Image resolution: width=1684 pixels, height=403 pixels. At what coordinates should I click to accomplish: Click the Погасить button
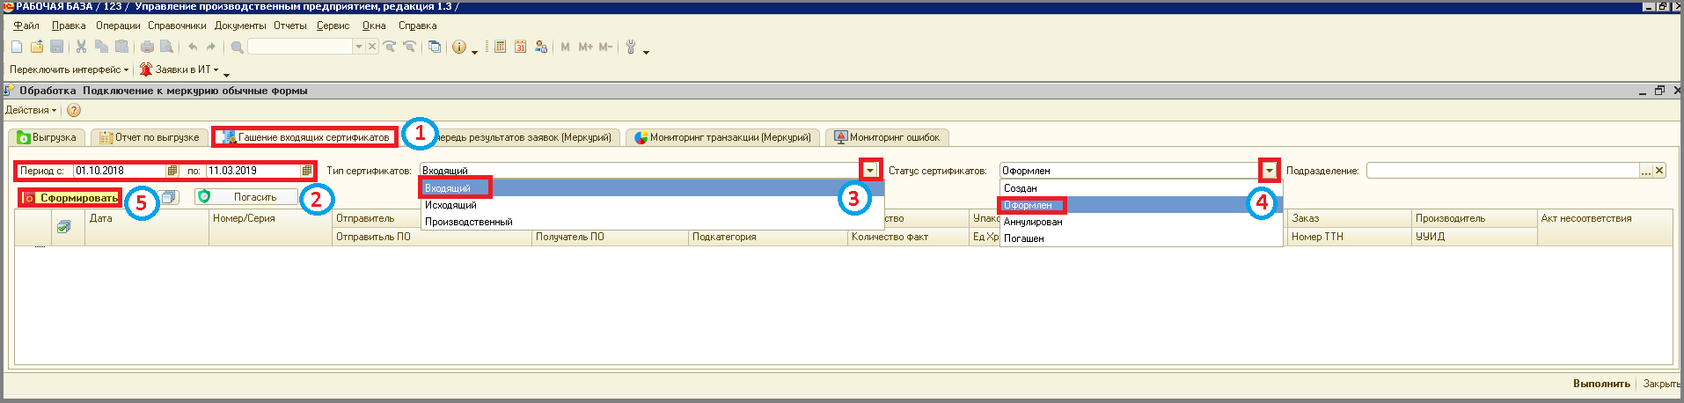click(247, 197)
